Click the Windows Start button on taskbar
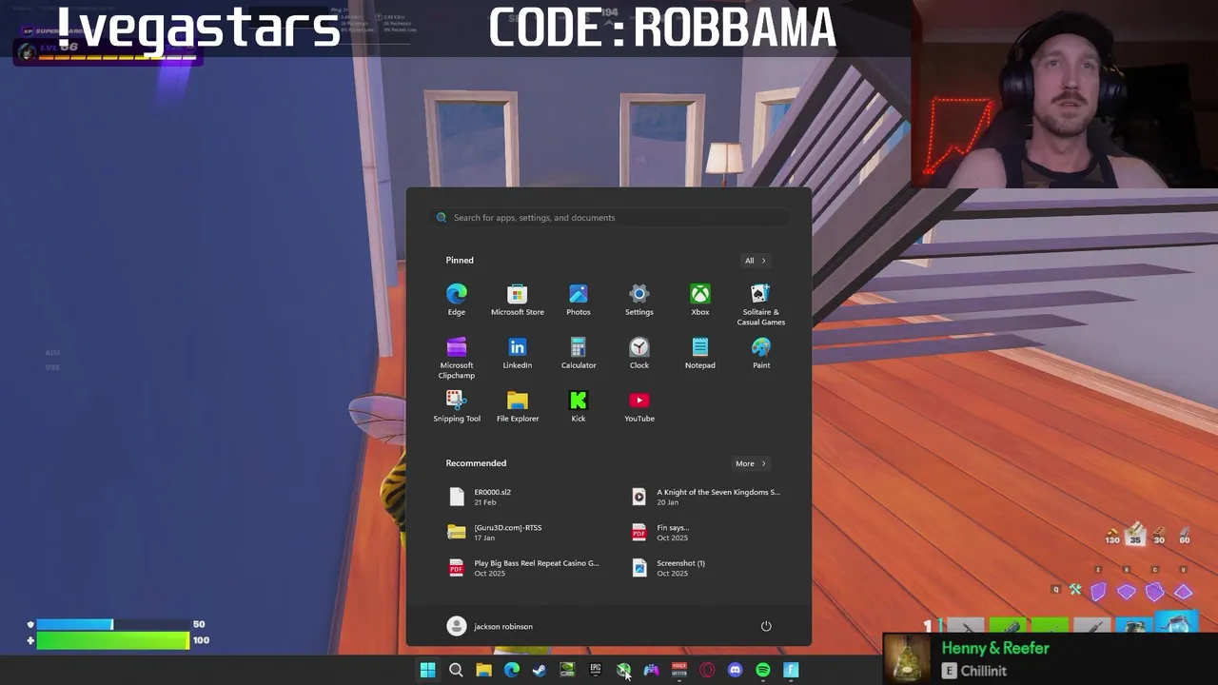The height and width of the screenshot is (685, 1218). pos(428,670)
